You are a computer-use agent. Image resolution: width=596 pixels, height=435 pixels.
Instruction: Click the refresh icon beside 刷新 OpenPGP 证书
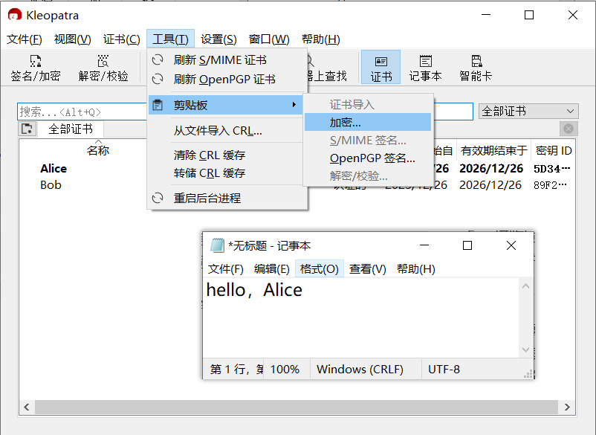[158, 79]
